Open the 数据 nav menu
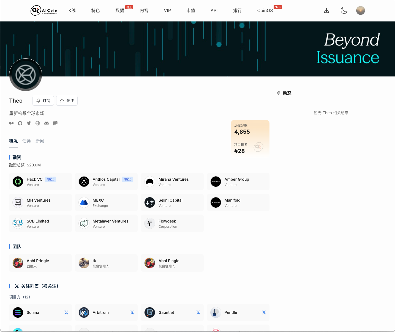Image resolution: width=395 pixels, height=332 pixels. [x=120, y=10]
